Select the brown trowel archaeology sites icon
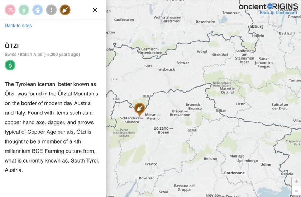This screenshot has width=301, height=197. coord(65,10)
